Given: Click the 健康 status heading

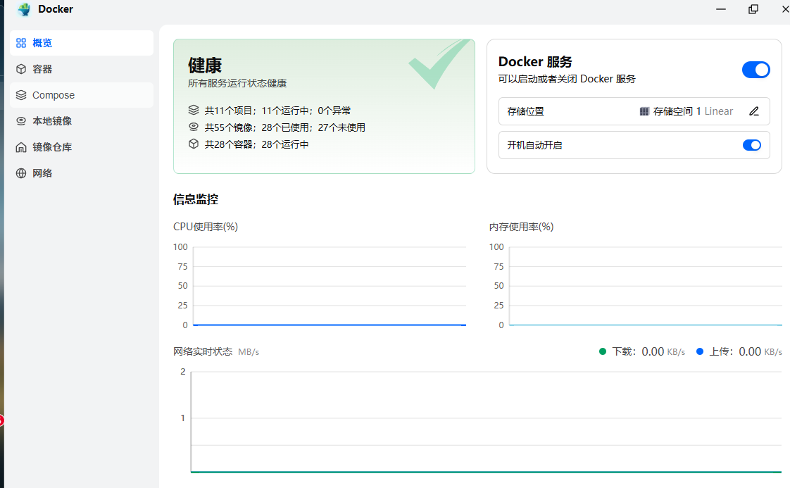Looking at the screenshot, I should [205, 65].
